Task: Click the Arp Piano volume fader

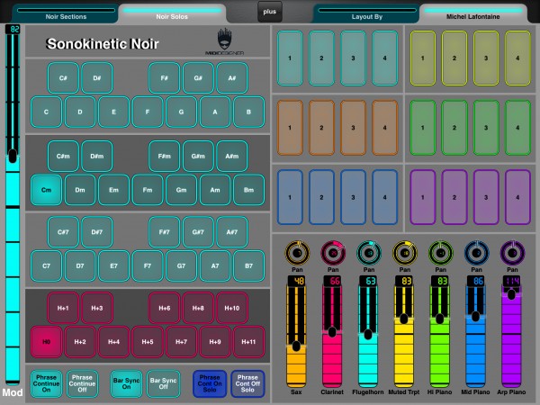Action: point(511,337)
